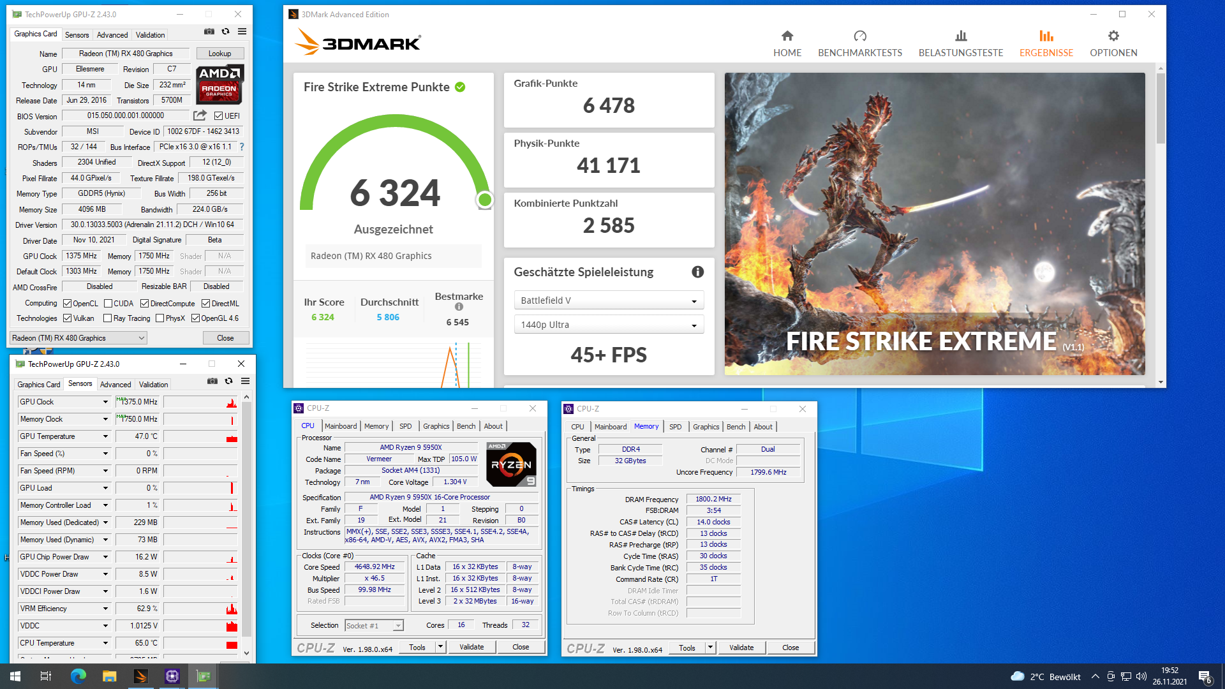Toggle CUDA checkbox in GPU-Z
This screenshot has height=689, width=1225.
click(x=108, y=304)
